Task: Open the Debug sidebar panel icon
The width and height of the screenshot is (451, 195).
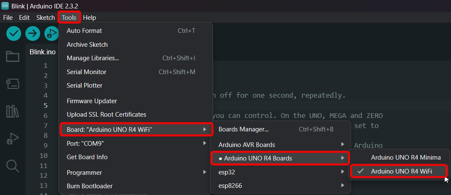Action: tap(13, 139)
